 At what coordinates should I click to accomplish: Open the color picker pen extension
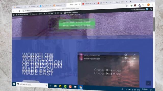(x=139, y=5)
